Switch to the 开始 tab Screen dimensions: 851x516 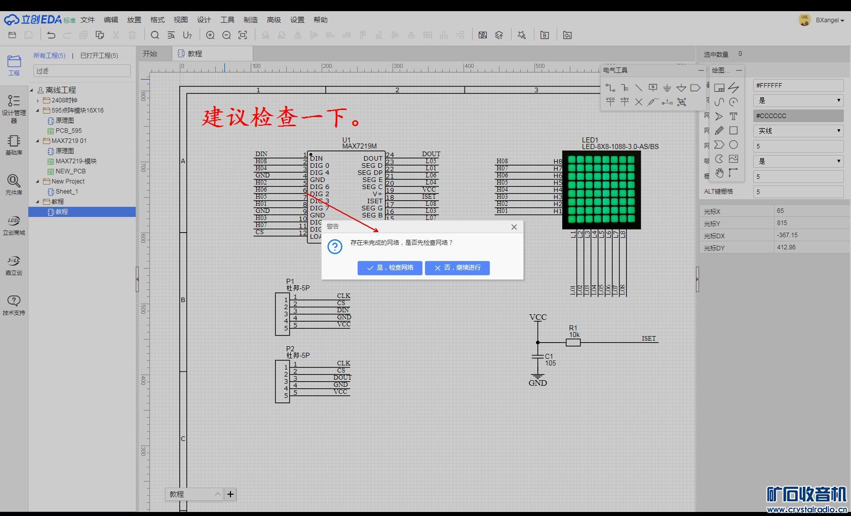point(150,53)
